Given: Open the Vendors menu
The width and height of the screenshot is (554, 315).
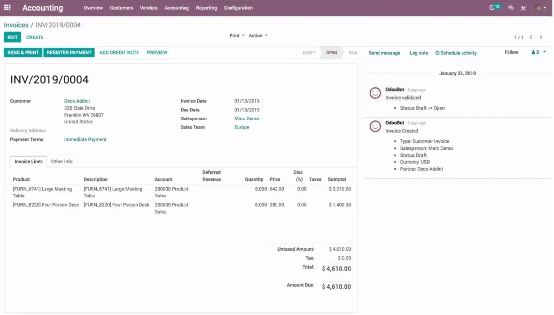Looking at the screenshot, I should tap(149, 8).
